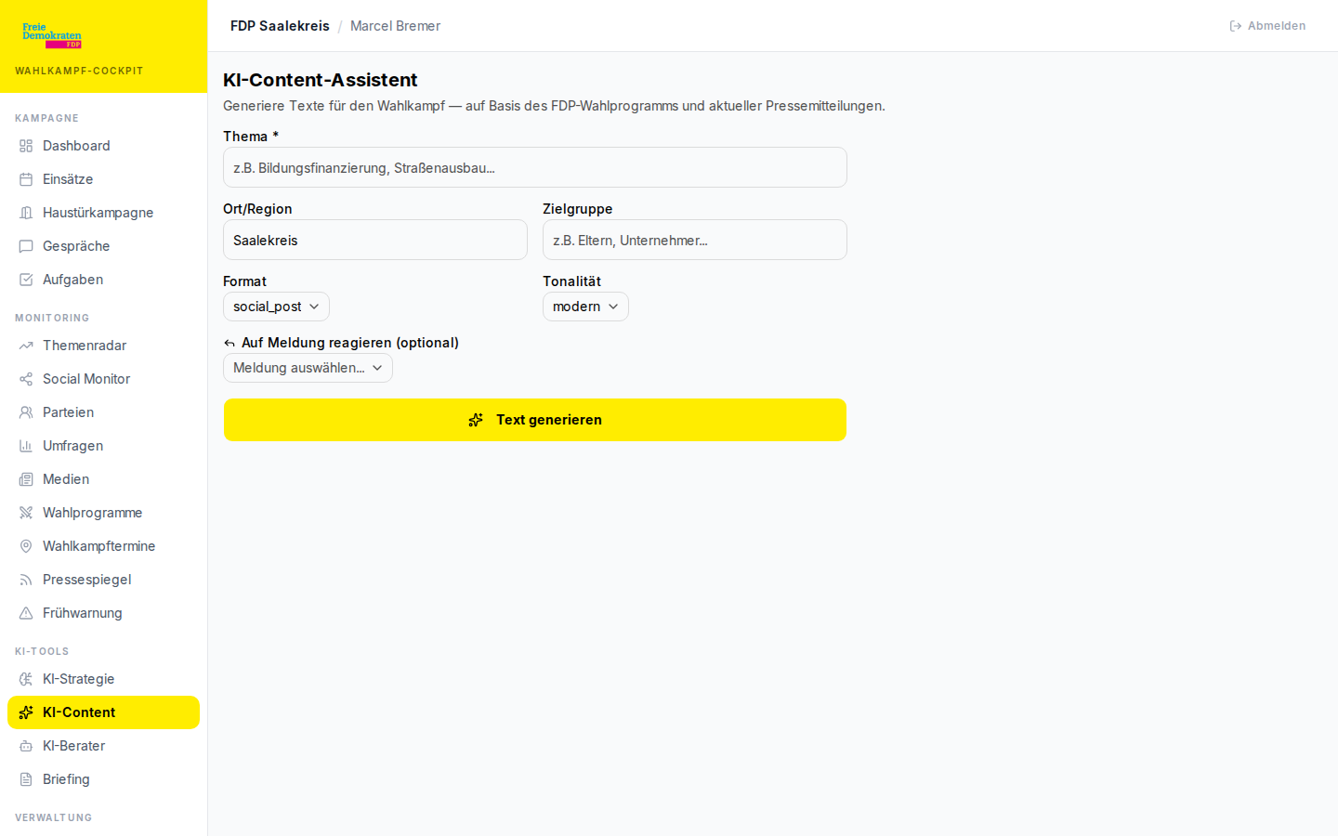1338x836 pixels.
Task: Click the Briefing document icon
Action: 26,779
